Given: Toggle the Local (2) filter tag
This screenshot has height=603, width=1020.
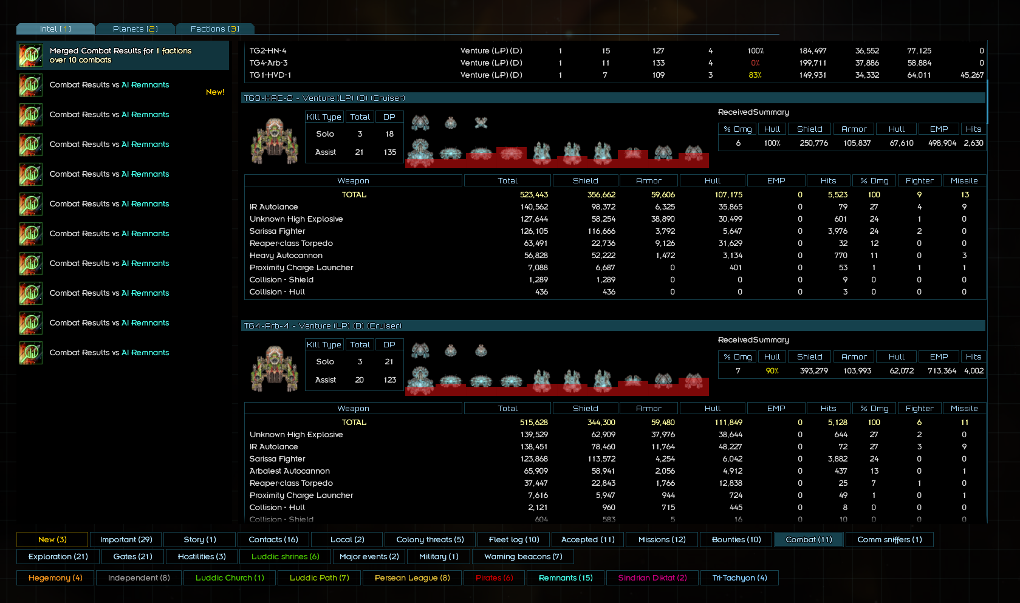Looking at the screenshot, I should click(x=347, y=539).
